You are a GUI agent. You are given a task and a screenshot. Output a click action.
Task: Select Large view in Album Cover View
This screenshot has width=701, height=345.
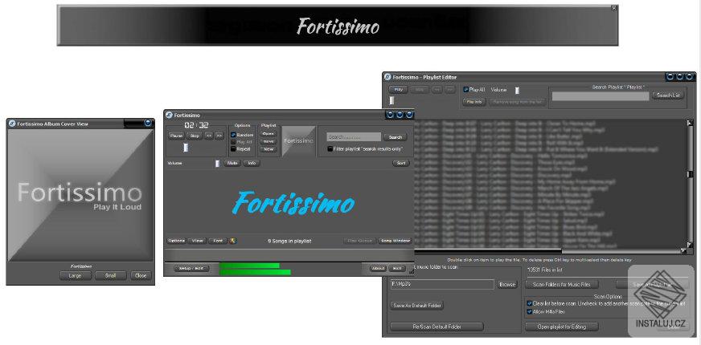point(75,276)
